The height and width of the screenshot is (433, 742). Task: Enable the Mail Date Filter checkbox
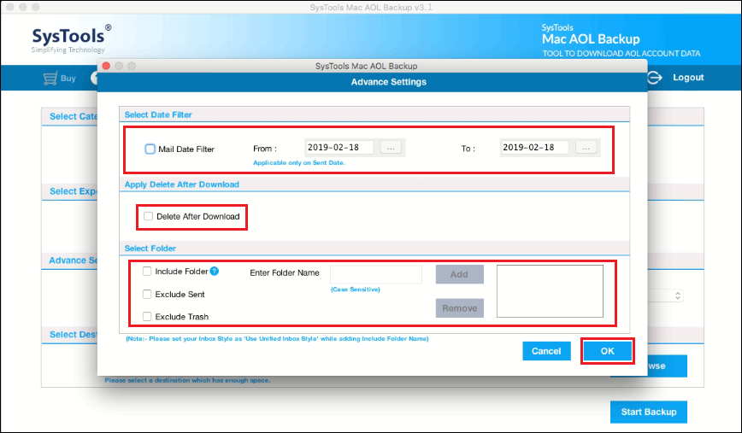pos(150,149)
